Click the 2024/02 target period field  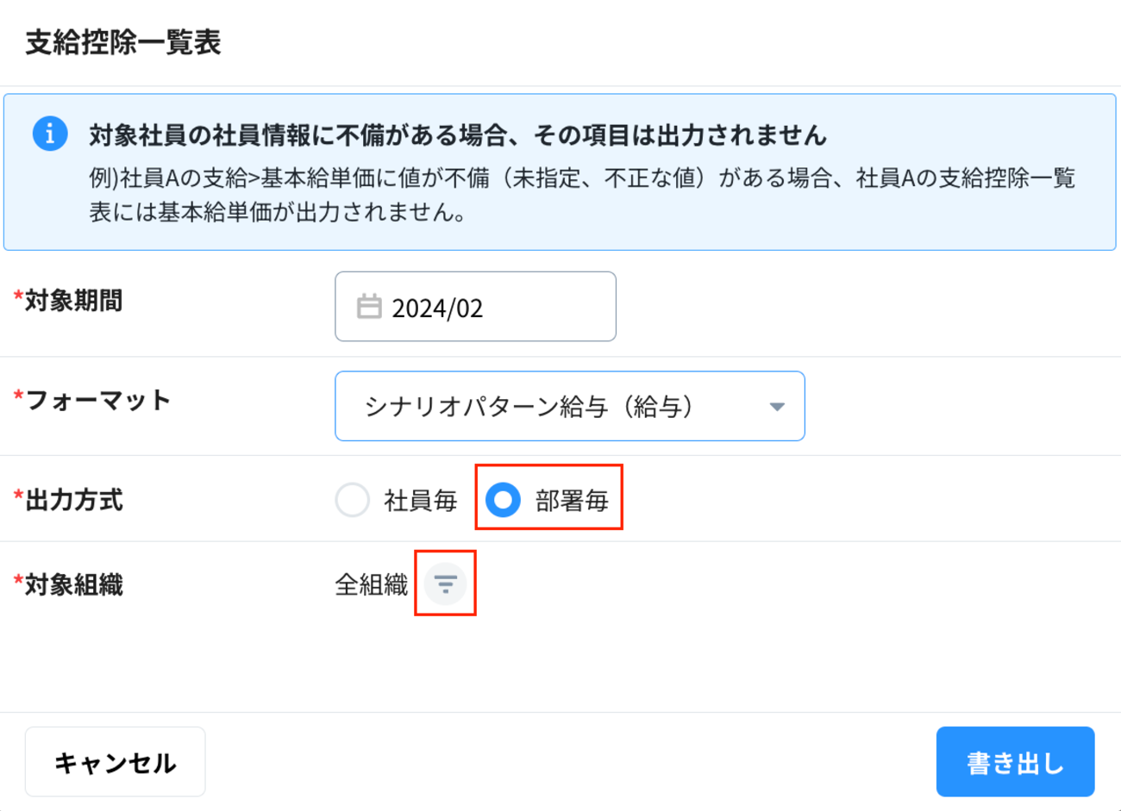point(475,307)
